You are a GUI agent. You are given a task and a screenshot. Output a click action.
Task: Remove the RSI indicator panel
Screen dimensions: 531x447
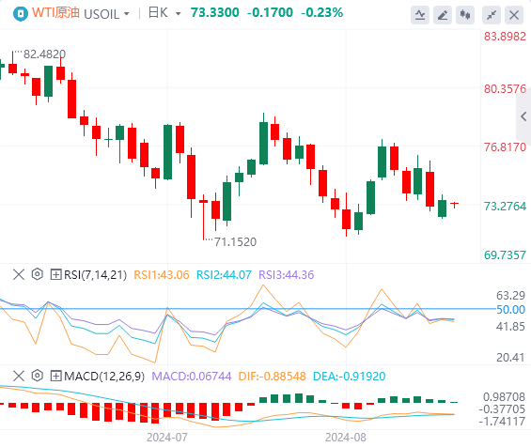tap(19, 274)
